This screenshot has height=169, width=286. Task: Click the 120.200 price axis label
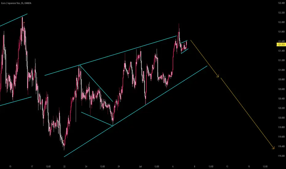click(x=281, y=108)
